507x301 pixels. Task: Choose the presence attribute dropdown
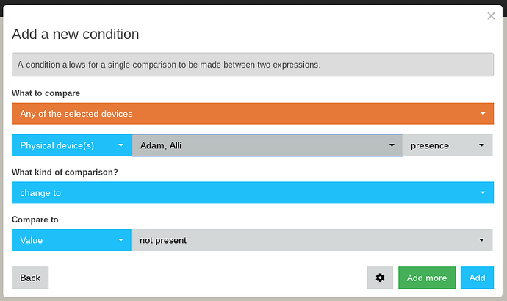coord(447,145)
